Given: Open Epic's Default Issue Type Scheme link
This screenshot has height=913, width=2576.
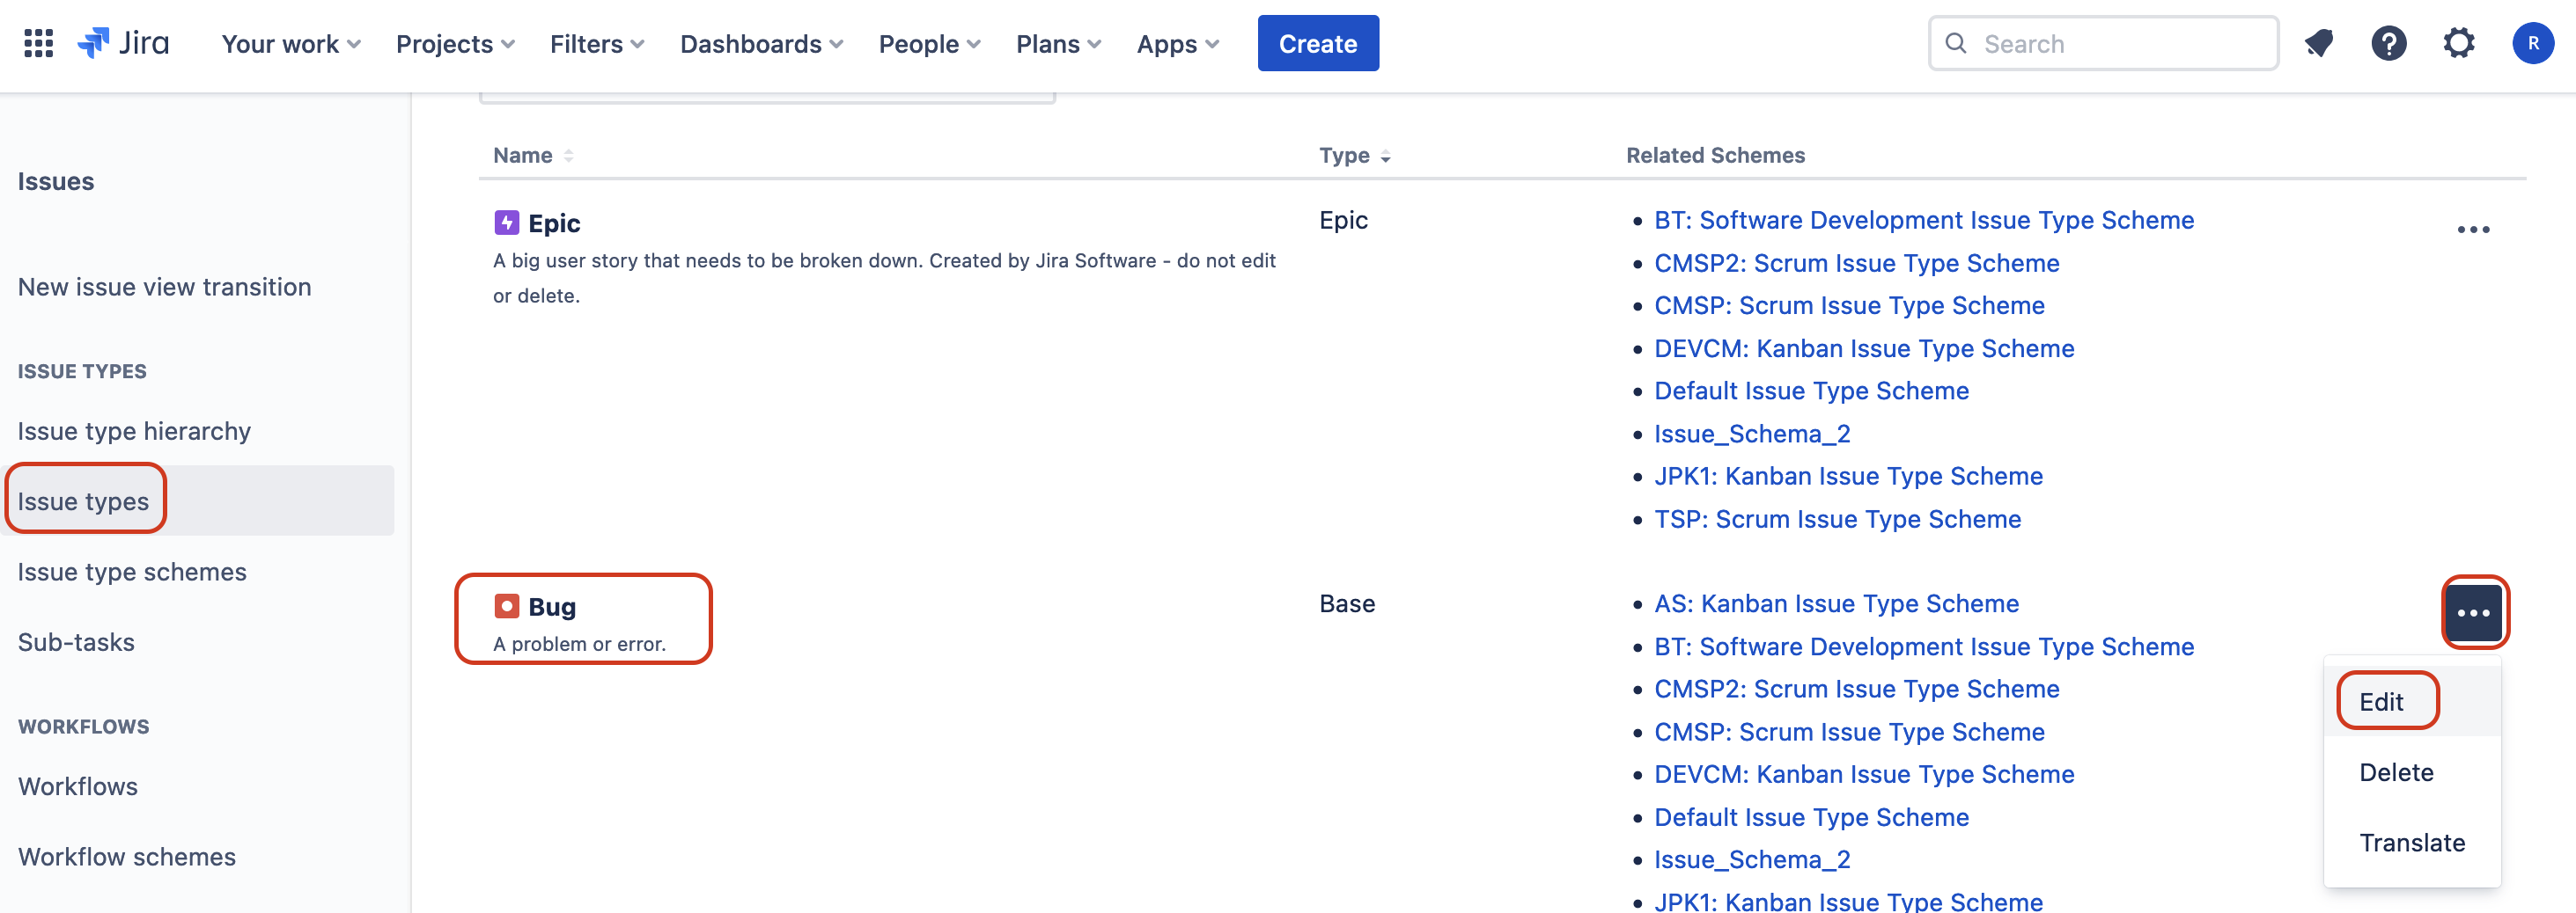Looking at the screenshot, I should click(x=1811, y=391).
